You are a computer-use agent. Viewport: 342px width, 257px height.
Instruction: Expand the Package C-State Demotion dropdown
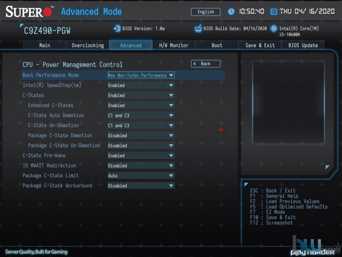pos(141,136)
